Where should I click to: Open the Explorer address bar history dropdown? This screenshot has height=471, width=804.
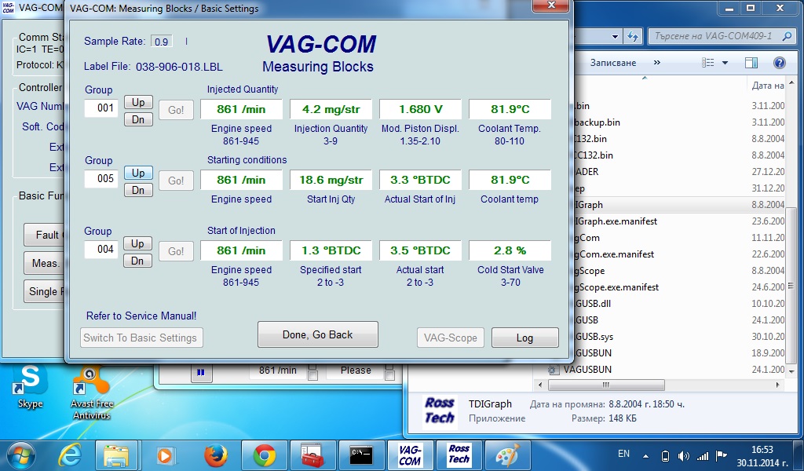coord(613,36)
